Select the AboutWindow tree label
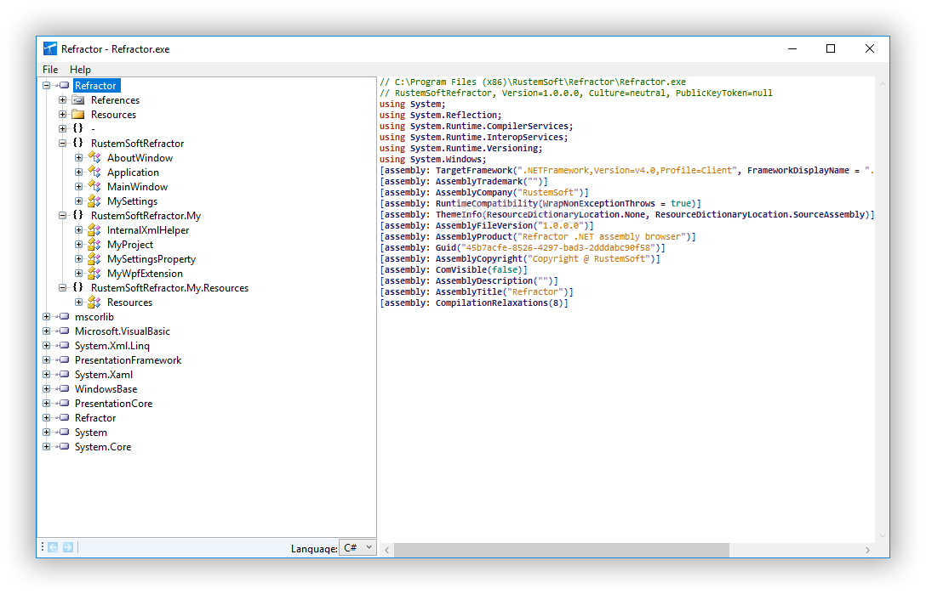 click(x=140, y=157)
